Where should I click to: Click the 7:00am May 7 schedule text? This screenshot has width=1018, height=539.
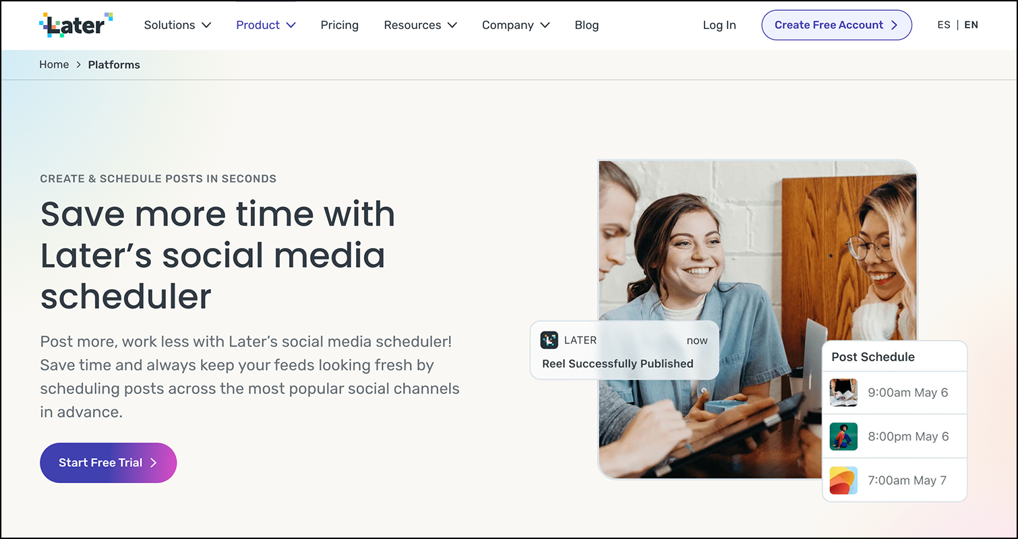(x=907, y=480)
